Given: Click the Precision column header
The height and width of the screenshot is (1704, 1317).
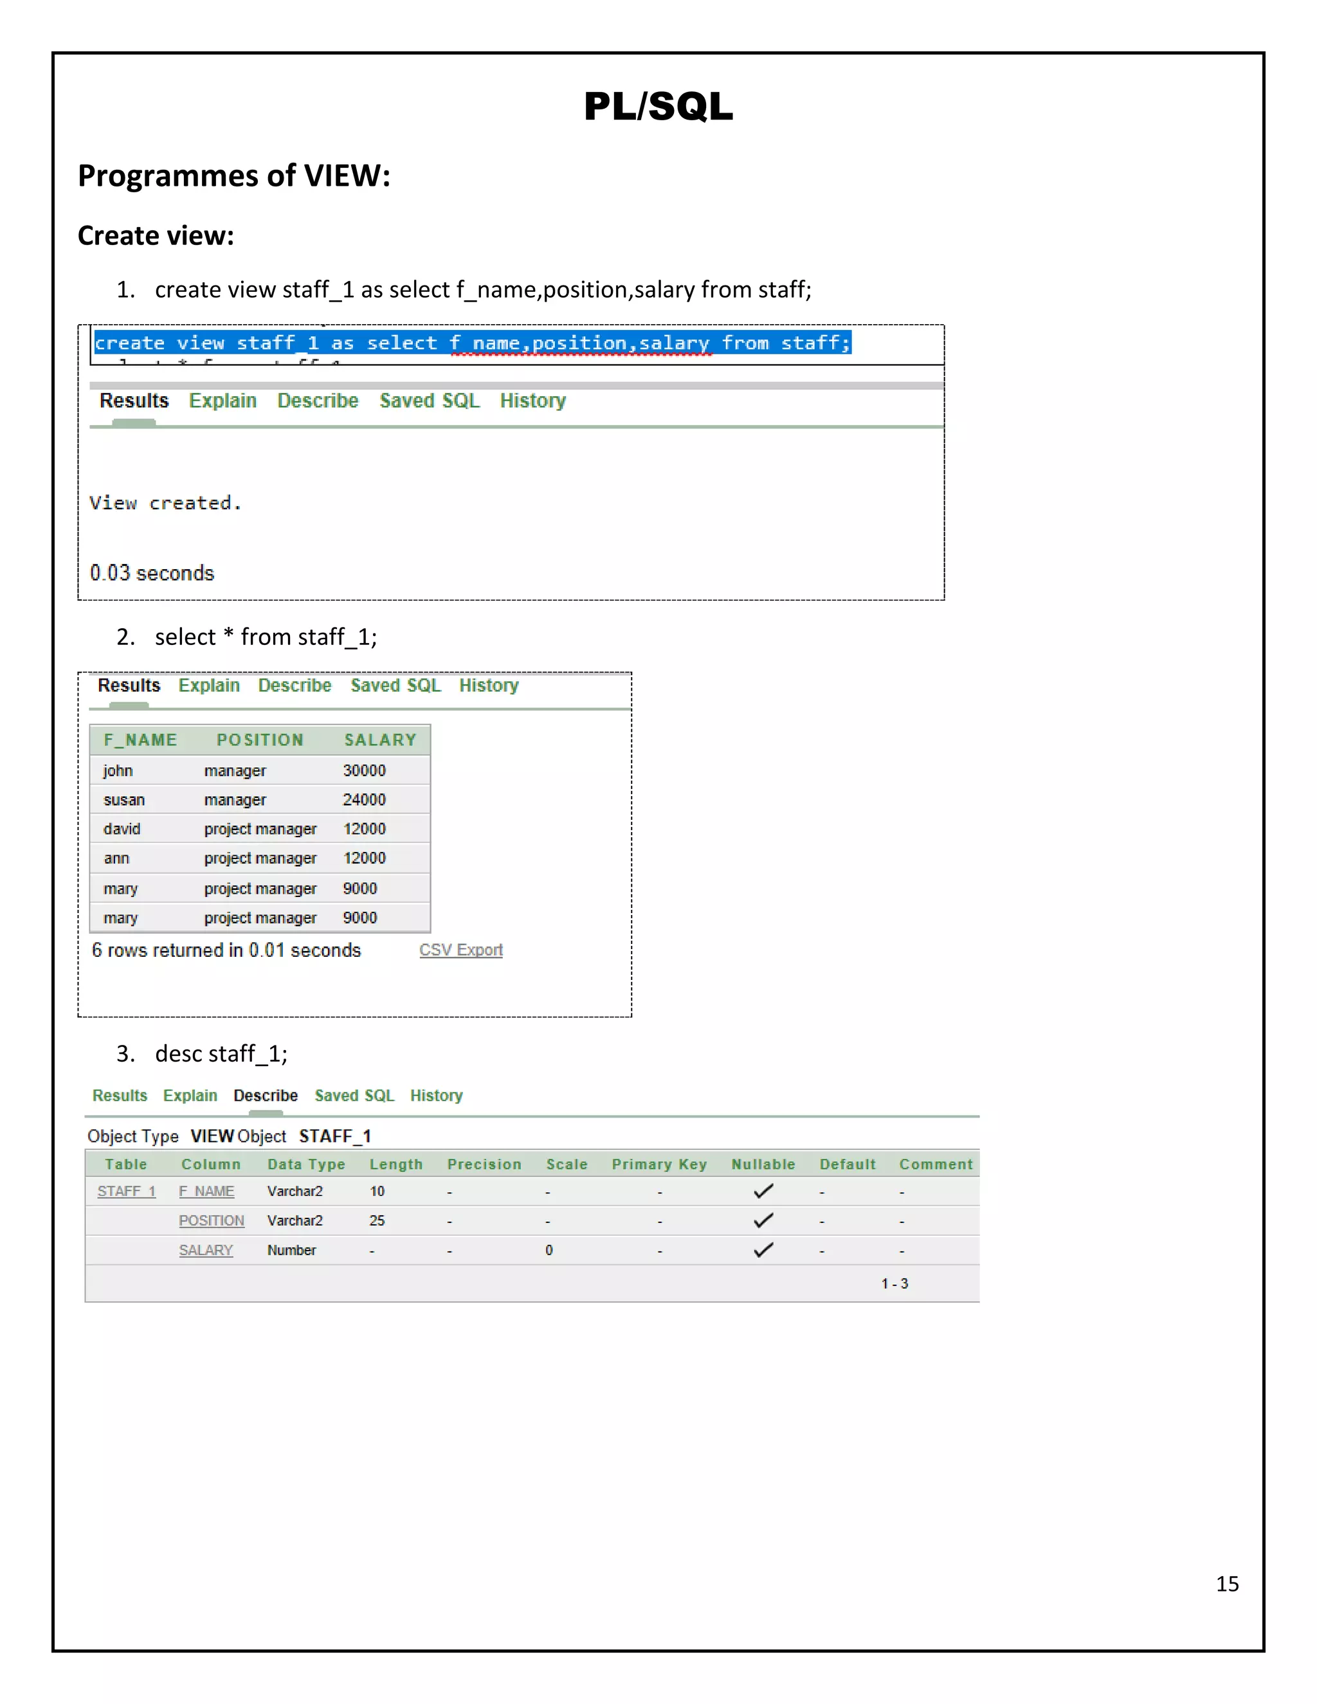Looking at the screenshot, I should pos(484,1165).
